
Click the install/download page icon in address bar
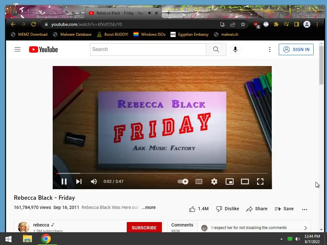[223, 24]
